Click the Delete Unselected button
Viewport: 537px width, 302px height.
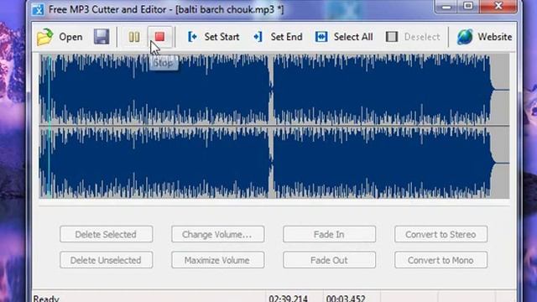[x=107, y=260]
